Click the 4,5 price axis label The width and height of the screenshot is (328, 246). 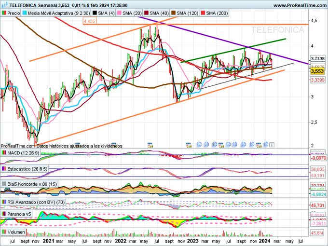point(314,20)
